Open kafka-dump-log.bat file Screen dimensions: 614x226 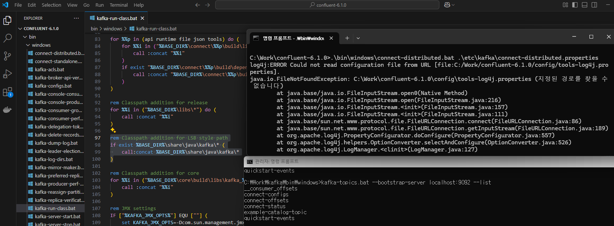(x=56, y=143)
